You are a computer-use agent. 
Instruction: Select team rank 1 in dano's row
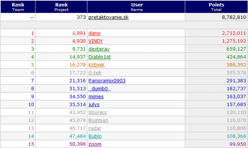pyautogui.click(x=33, y=33)
